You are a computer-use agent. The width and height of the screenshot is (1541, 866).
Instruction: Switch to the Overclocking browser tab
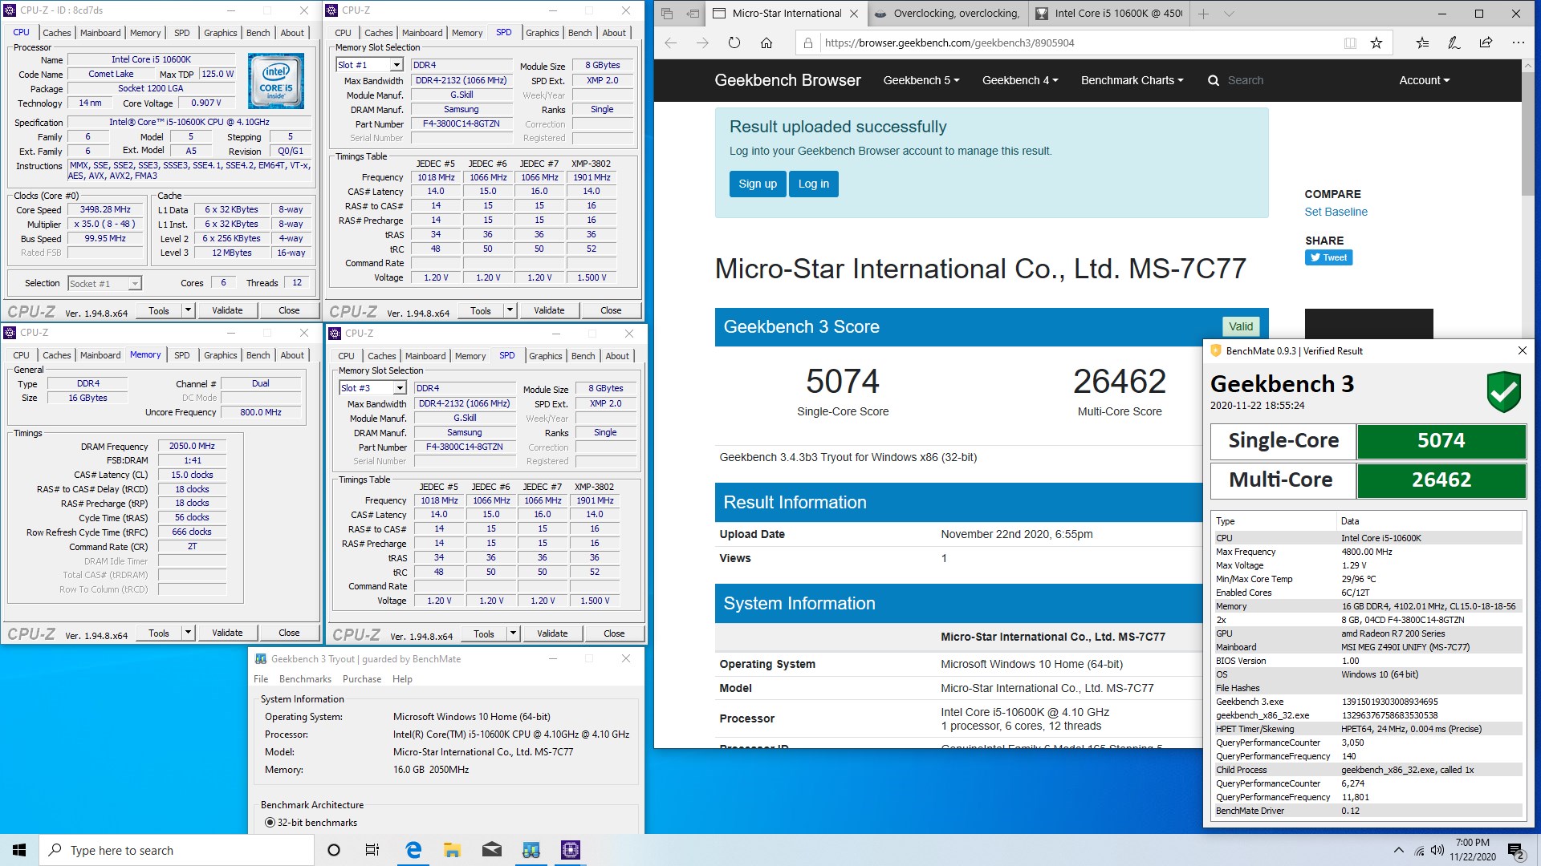[x=947, y=14]
